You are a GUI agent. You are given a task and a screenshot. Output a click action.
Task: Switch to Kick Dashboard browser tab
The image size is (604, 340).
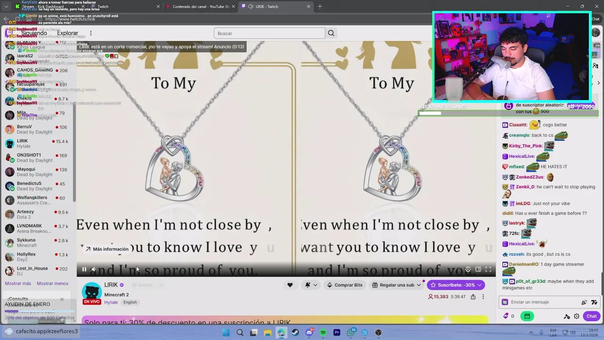(x=50, y=6)
